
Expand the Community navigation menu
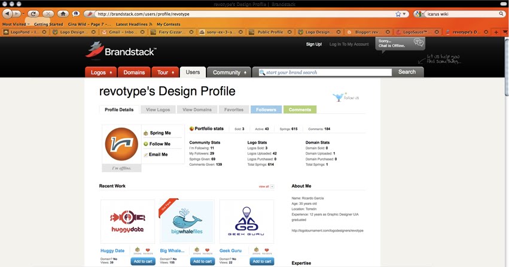pyautogui.click(x=245, y=72)
